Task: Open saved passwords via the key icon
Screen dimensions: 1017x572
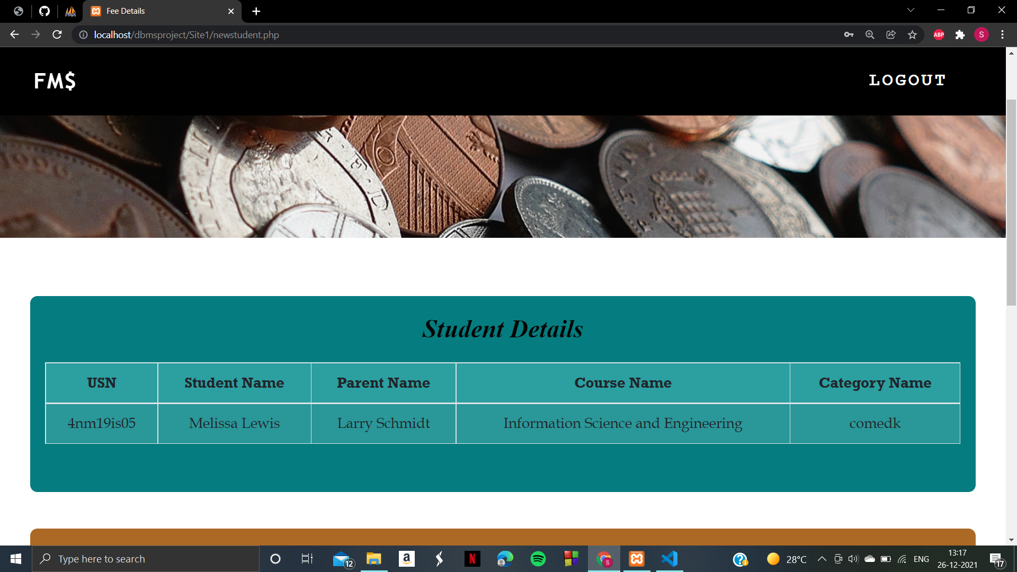Action: (x=849, y=34)
